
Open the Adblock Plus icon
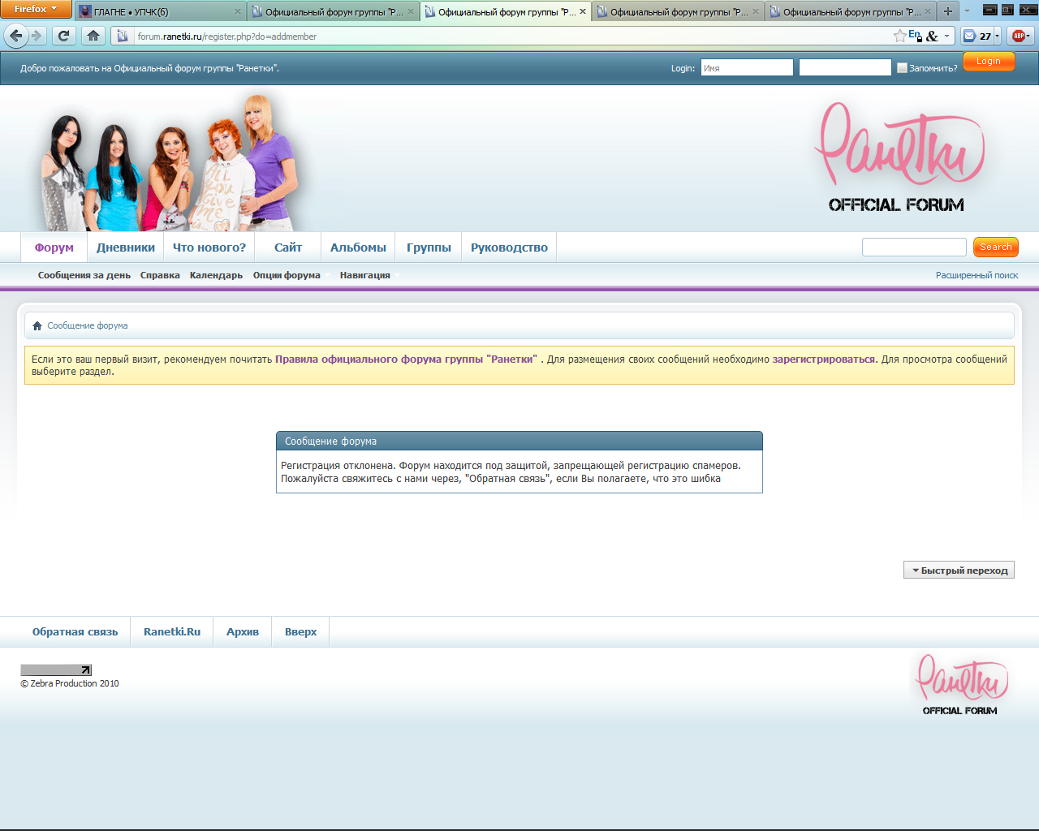[x=1018, y=36]
